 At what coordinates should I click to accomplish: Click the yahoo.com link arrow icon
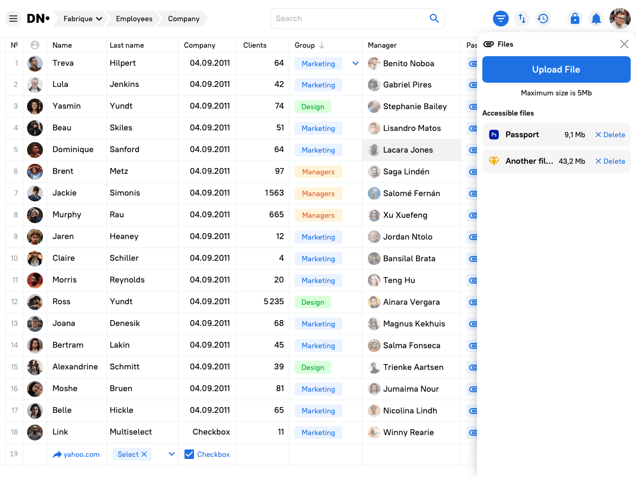pyautogui.click(x=57, y=454)
